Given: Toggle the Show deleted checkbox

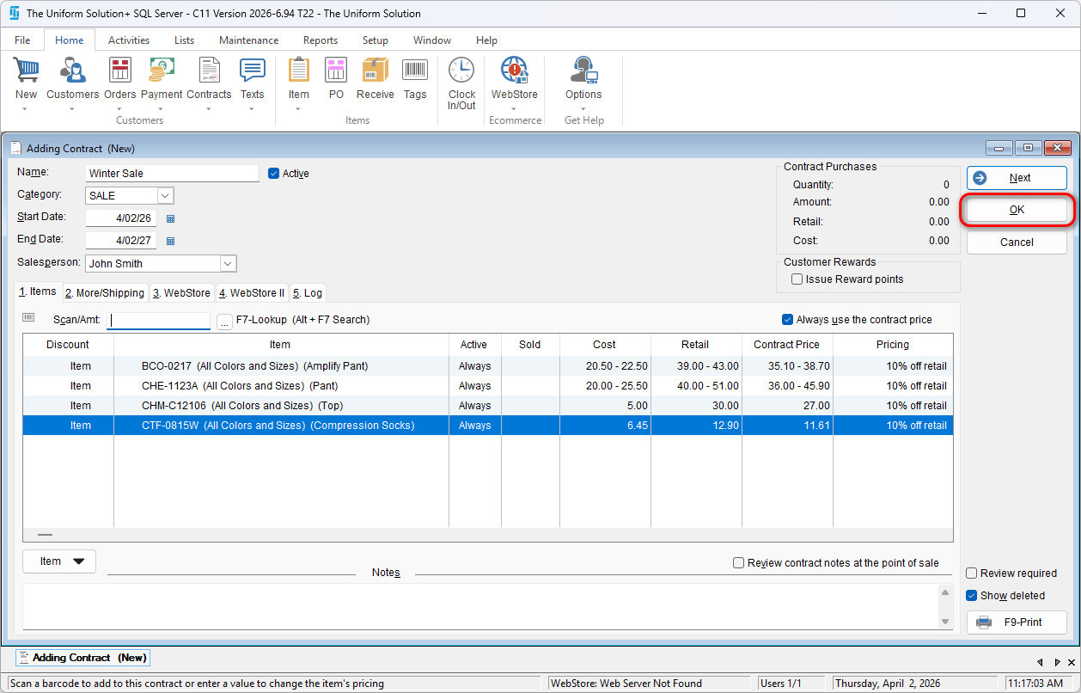Looking at the screenshot, I should click(x=972, y=596).
